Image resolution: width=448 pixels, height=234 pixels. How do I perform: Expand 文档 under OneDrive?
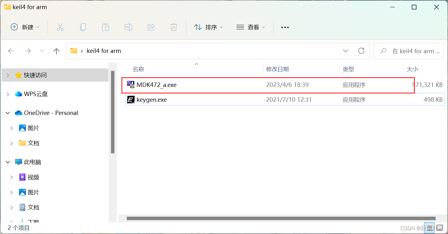(12, 143)
